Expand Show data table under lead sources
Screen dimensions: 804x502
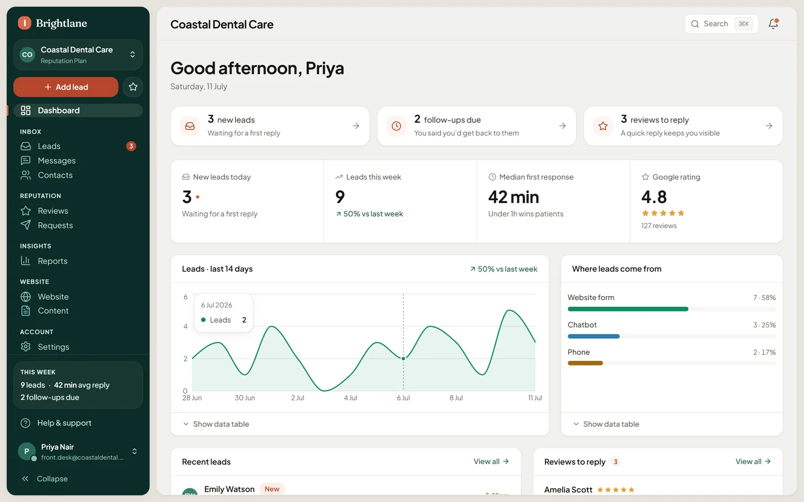click(x=606, y=424)
